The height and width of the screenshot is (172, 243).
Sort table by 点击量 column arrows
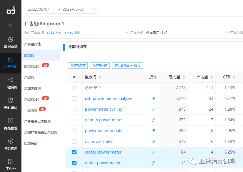coord(211,77)
